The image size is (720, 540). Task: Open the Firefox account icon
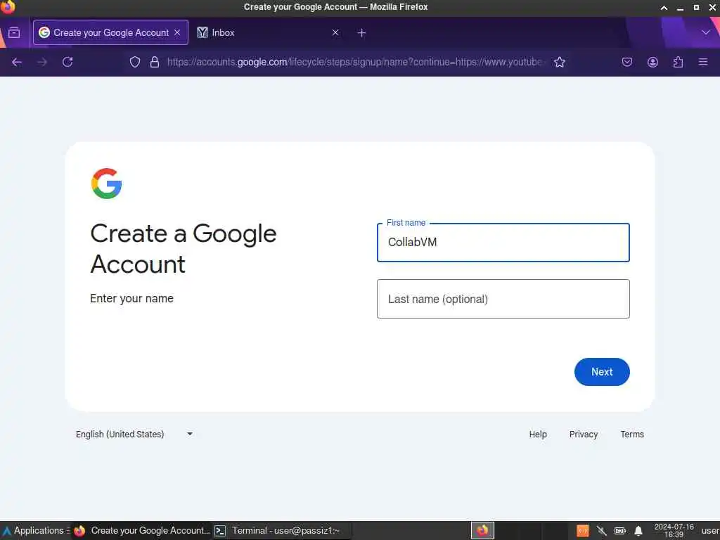652,62
